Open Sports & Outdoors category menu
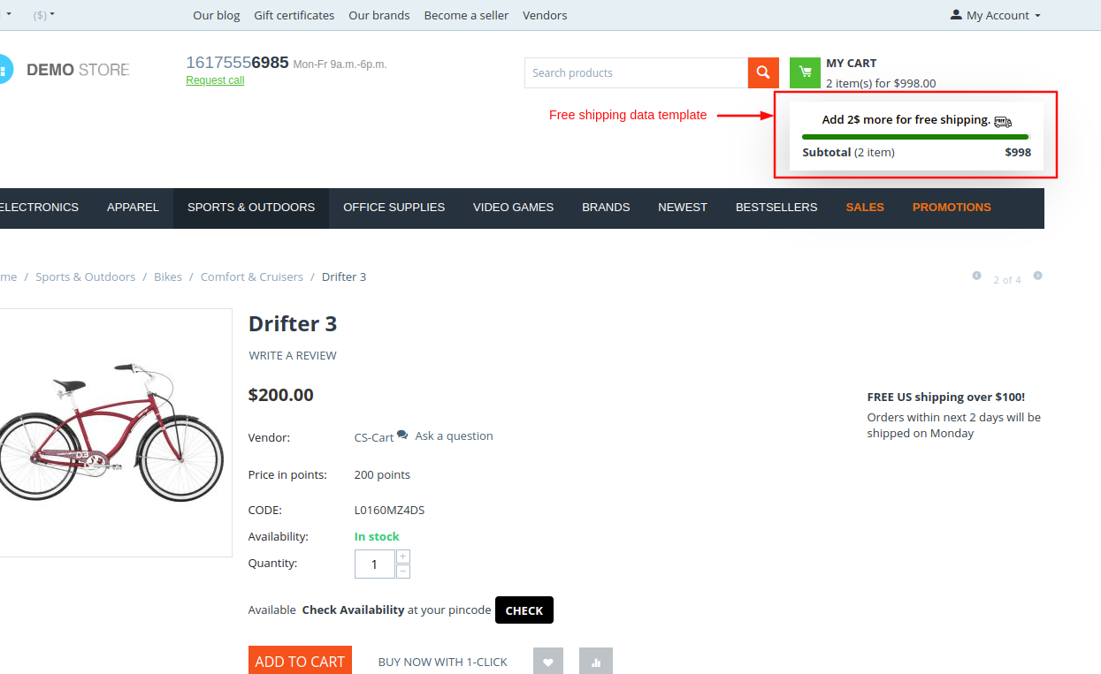The height and width of the screenshot is (674, 1101). pyautogui.click(x=251, y=208)
